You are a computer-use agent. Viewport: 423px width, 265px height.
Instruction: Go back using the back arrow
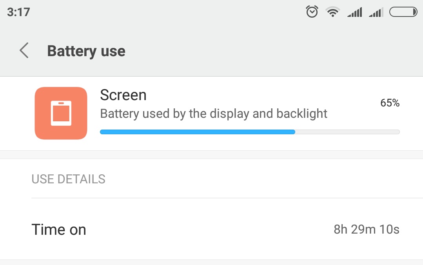tap(24, 51)
